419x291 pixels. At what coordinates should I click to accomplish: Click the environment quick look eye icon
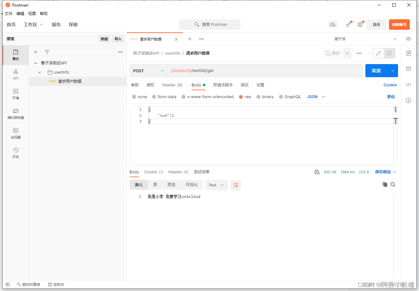pyautogui.click(x=409, y=39)
